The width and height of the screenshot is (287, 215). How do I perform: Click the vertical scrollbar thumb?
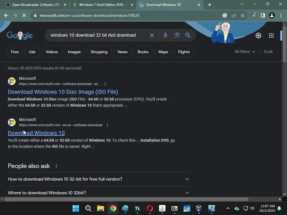(x=284, y=45)
